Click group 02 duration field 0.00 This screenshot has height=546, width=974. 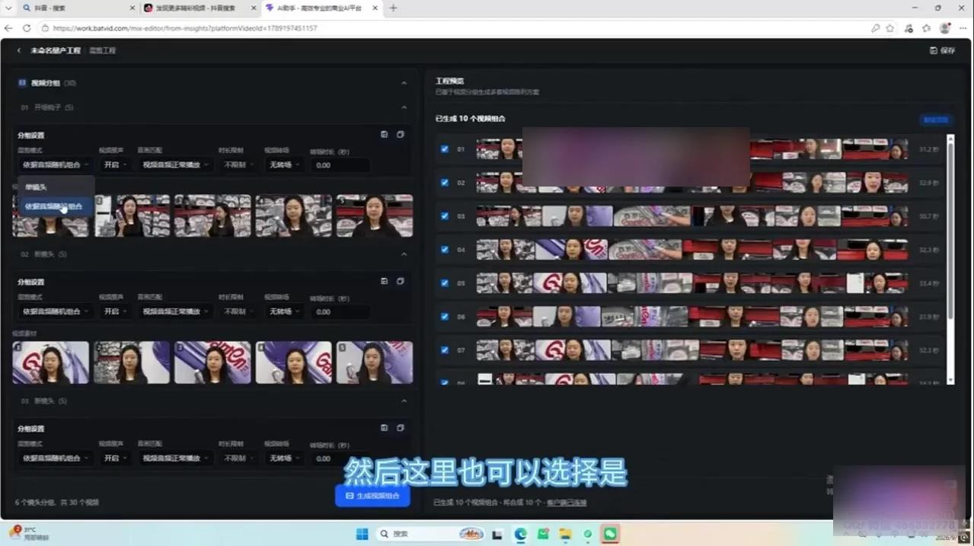pyautogui.click(x=340, y=312)
